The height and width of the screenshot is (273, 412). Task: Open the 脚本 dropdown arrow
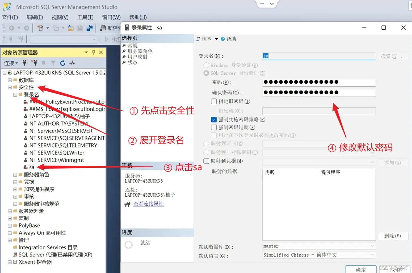pos(217,39)
